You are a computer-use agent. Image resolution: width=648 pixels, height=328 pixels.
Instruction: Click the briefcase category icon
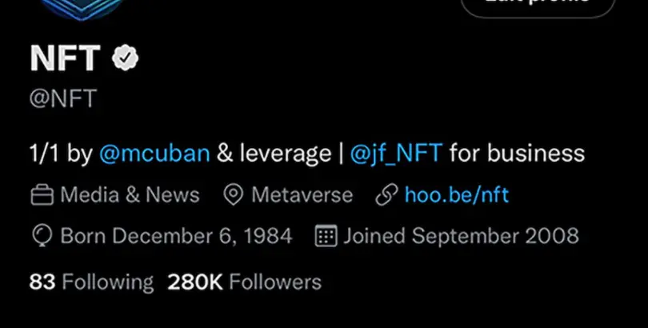(x=42, y=195)
